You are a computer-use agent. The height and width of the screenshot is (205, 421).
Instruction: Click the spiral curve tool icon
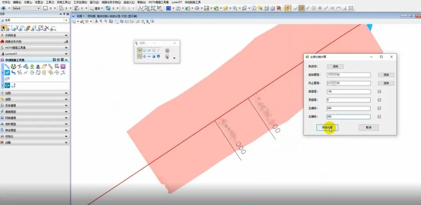tap(44, 72)
